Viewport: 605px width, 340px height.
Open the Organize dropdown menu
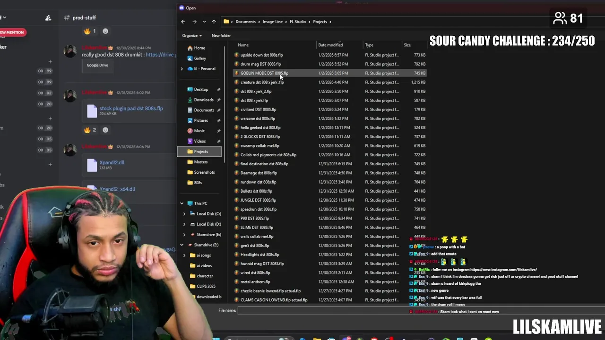tap(192, 35)
